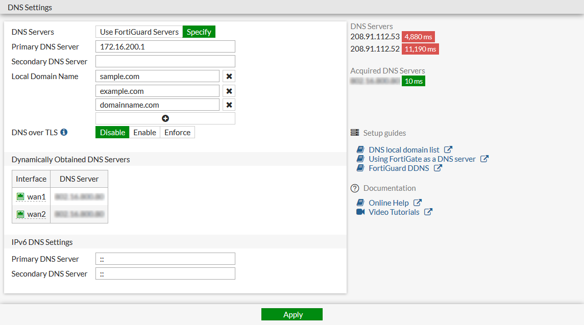Click video camera icon beside Video Tutorials
This screenshot has width=584, height=325.
pos(360,212)
